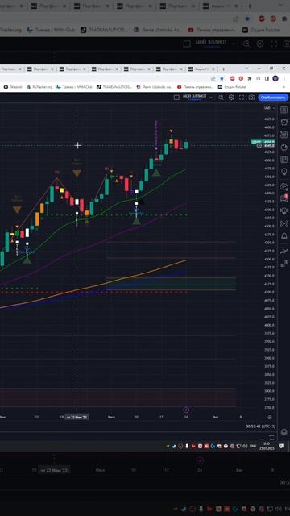Open the Chrome profile avatar
Viewport: 290px width, 516px height.
(275, 78)
